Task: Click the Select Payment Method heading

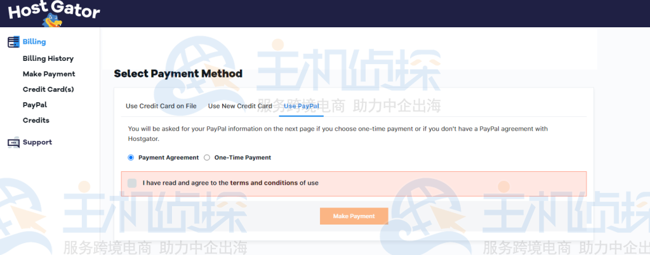Action: pyautogui.click(x=178, y=74)
